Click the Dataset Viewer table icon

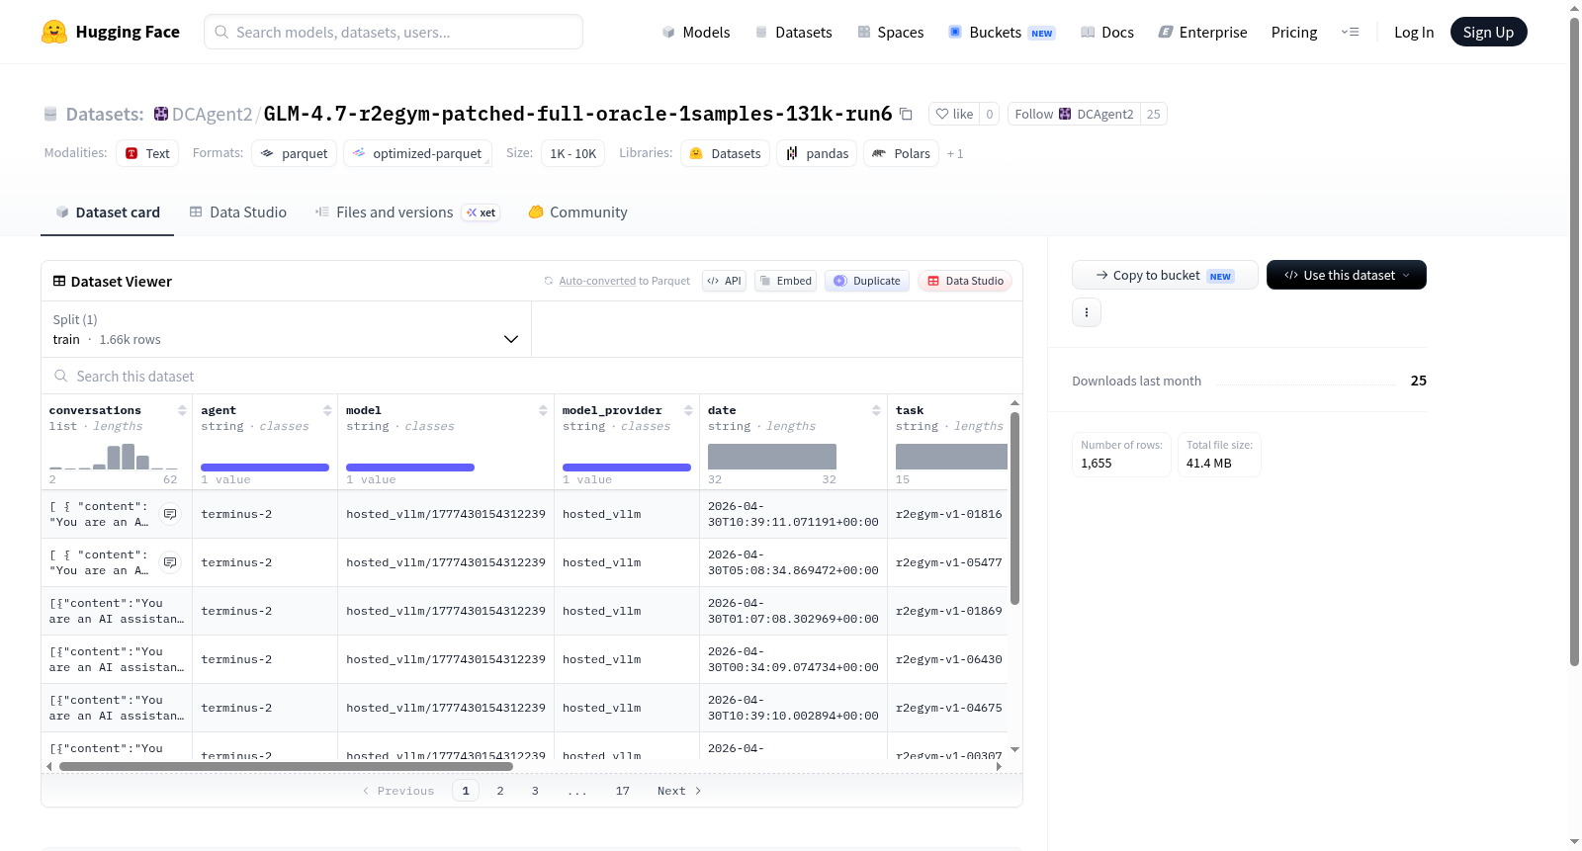coord(59,282)
